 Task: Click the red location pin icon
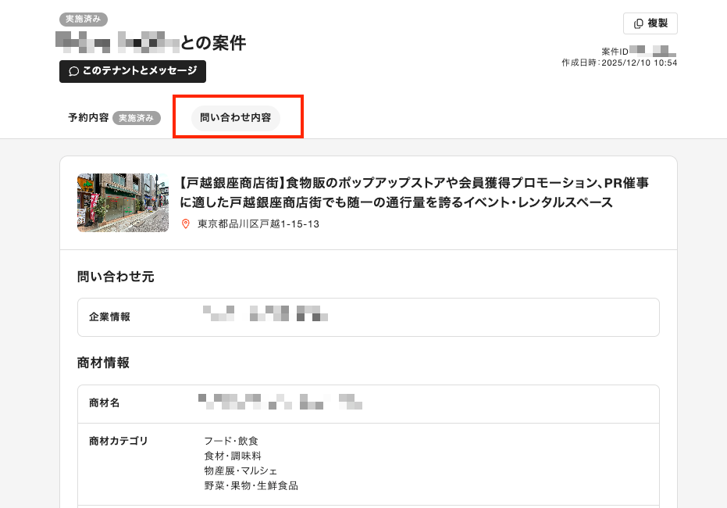186,224
